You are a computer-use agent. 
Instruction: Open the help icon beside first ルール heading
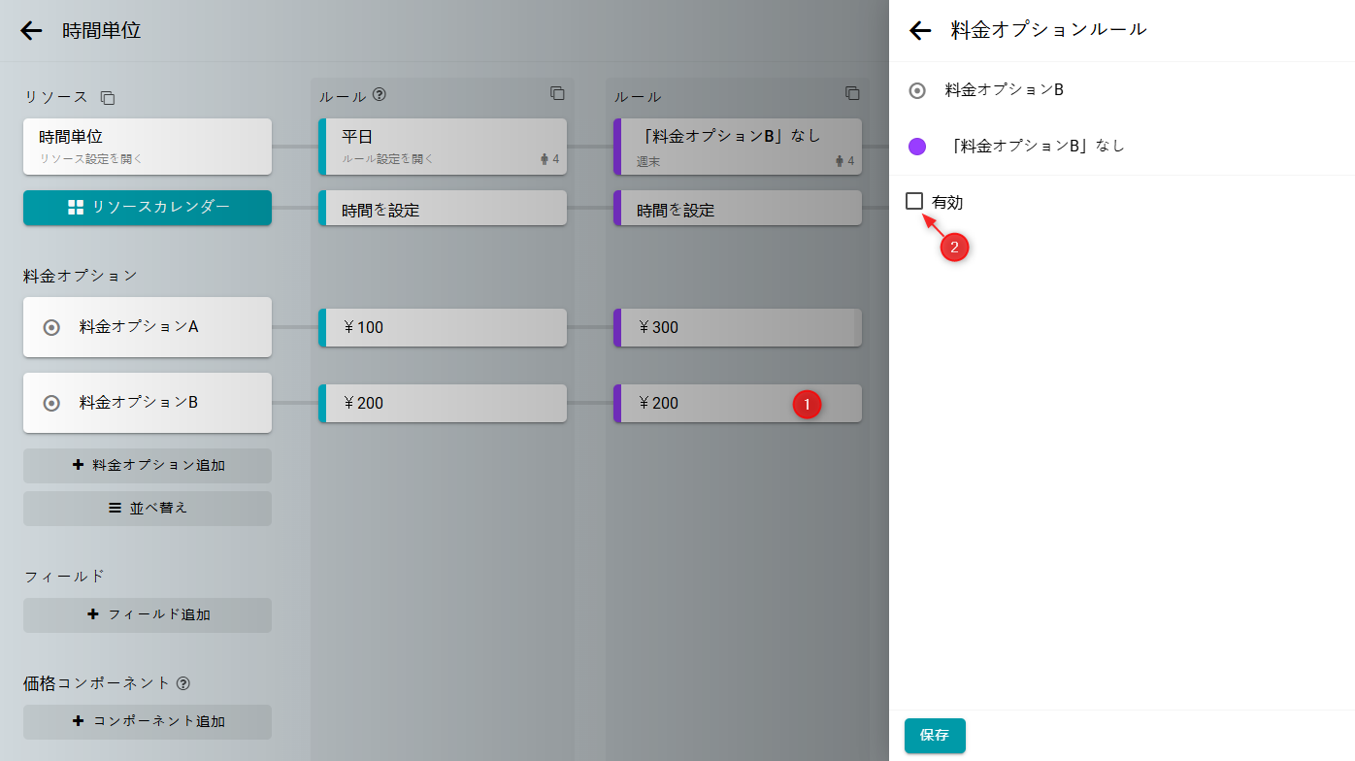tap(380, 95)
